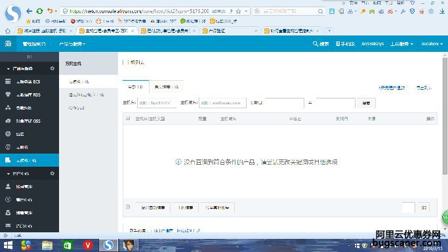Open the cloud server ECS sidebar item
Image resolution: width=448 pixels, height=252 pixels.
pyautogui.click(x=30, y=82)
